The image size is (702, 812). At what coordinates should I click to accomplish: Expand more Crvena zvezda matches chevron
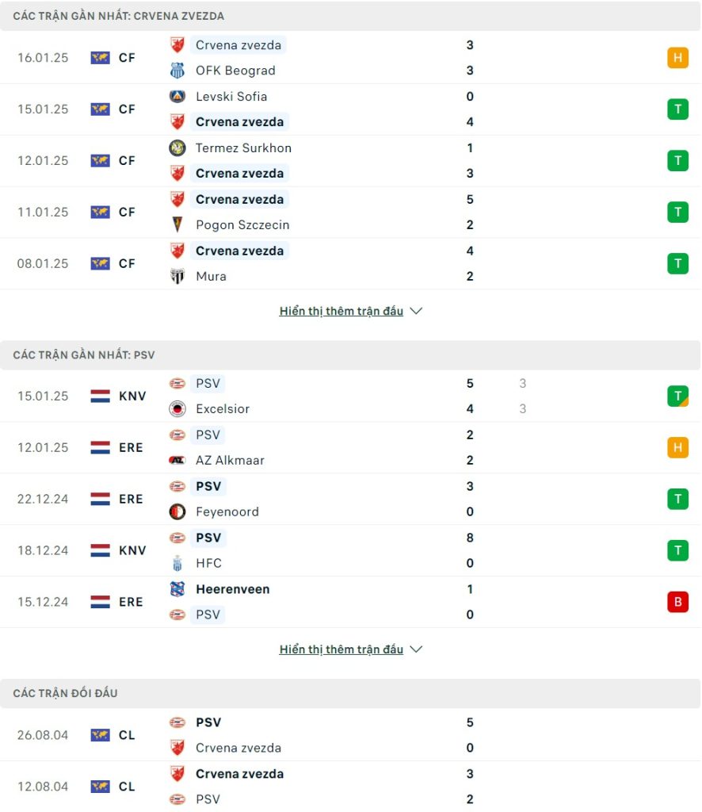click(416, 311)
